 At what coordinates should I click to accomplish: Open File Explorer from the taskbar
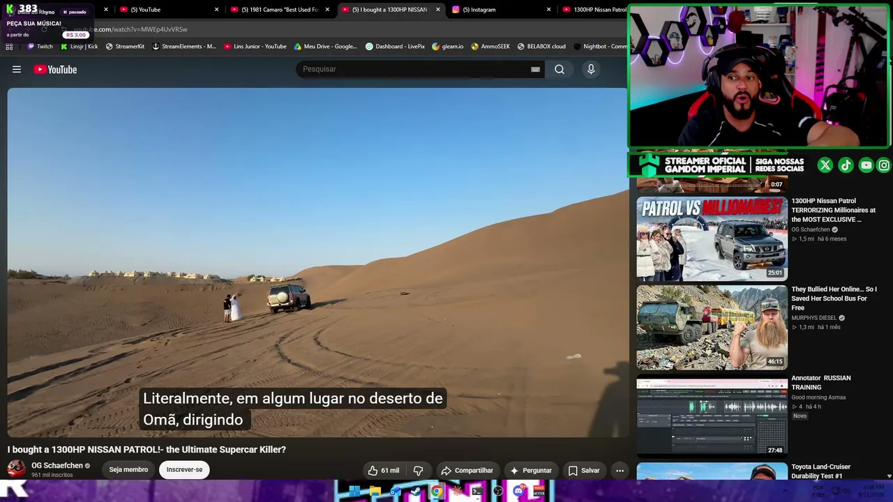[x=375, y=491]
